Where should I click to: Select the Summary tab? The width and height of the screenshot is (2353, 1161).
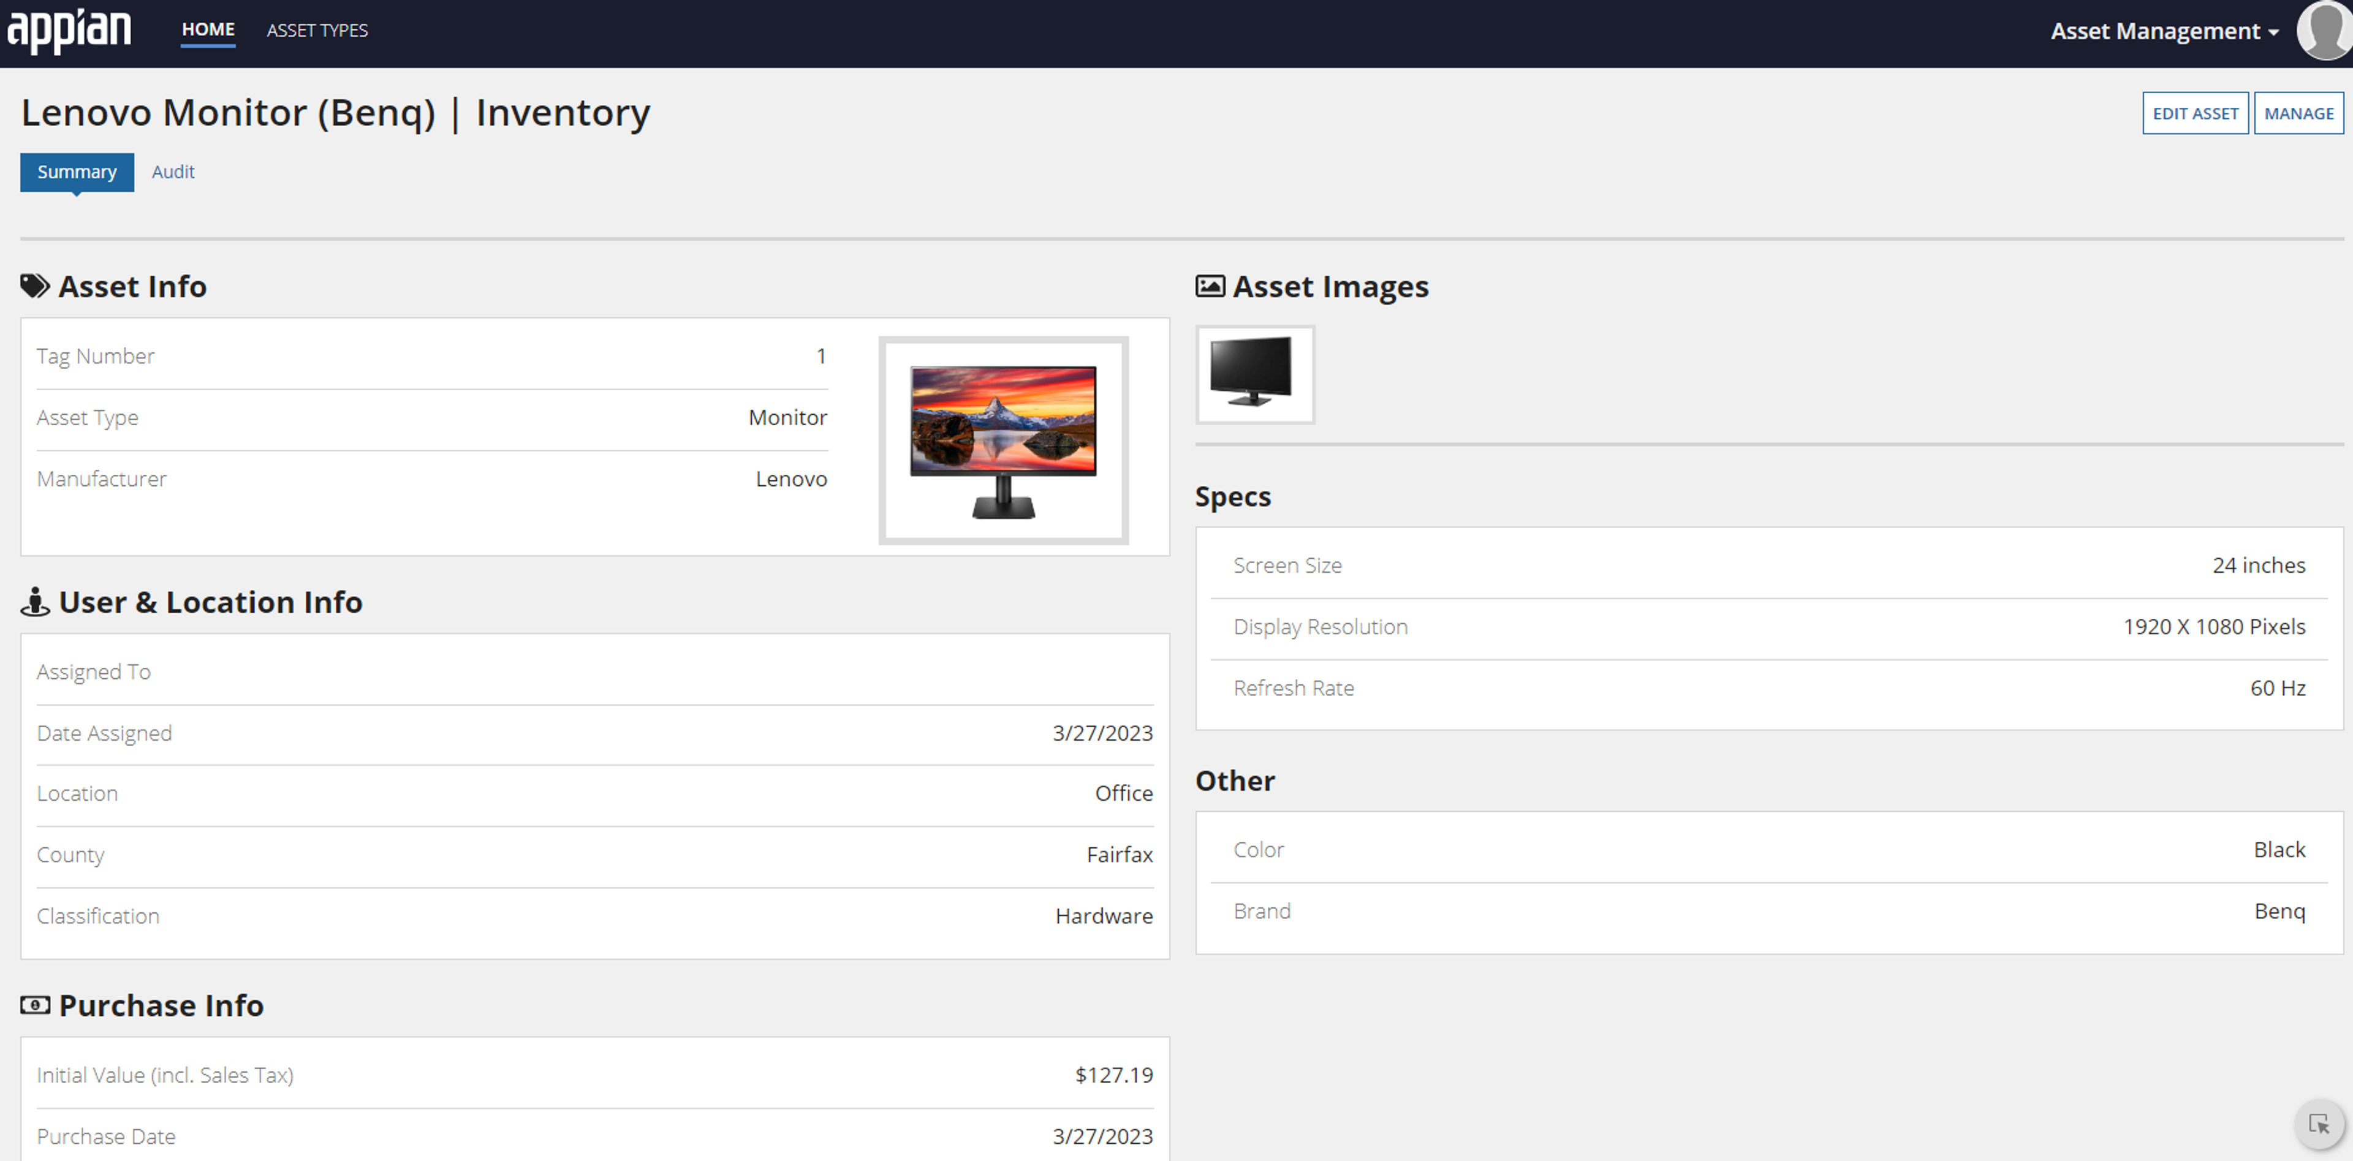point(77,172)
